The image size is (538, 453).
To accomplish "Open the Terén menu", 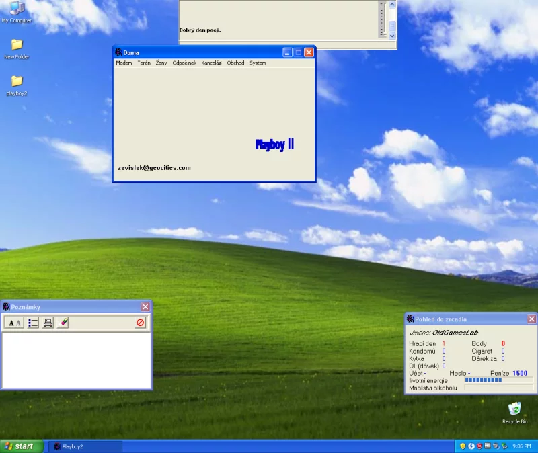I will [144, 63].
